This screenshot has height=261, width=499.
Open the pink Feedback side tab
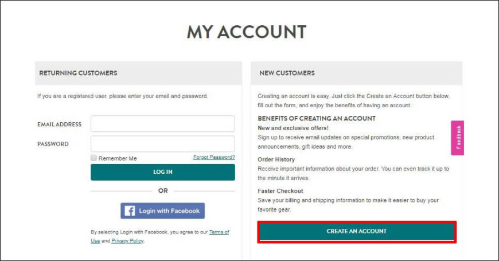click(x=457, y=138)
